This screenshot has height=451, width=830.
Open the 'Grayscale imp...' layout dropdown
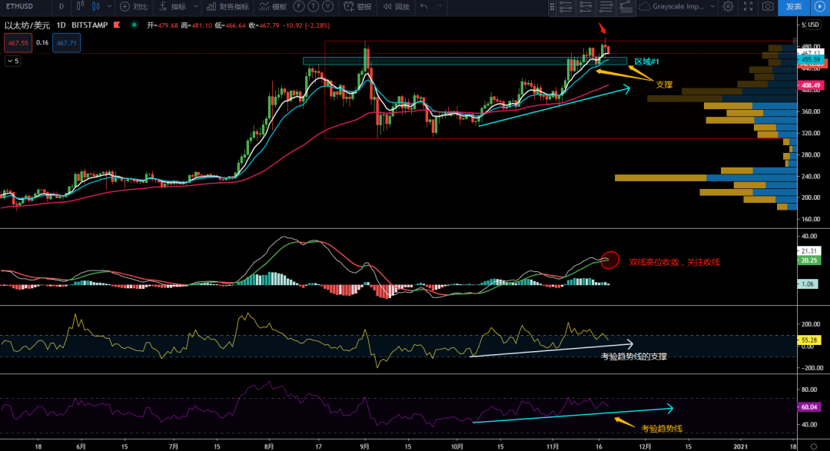pyautogui.click(x=676, y=6)
